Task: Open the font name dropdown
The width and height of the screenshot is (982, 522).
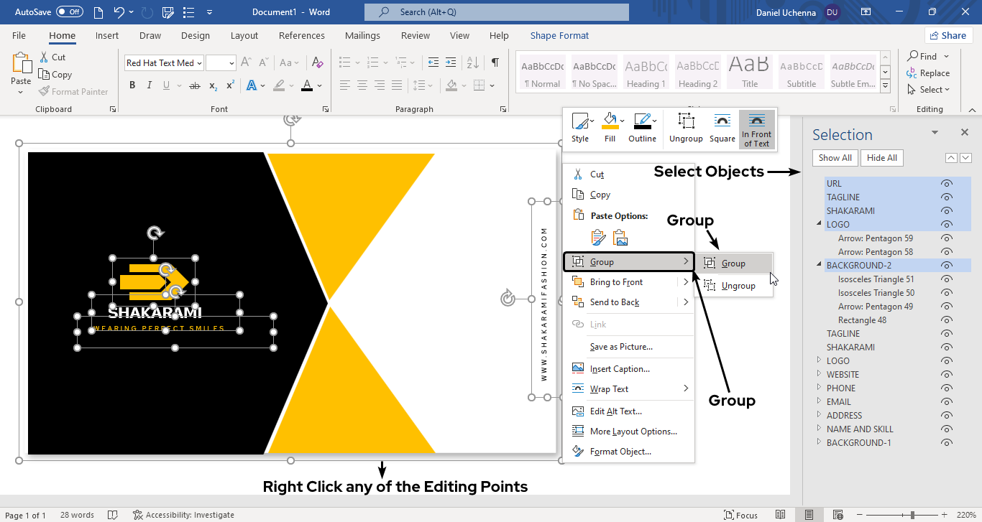Action: pyautogui.click(x=198, y=63)
